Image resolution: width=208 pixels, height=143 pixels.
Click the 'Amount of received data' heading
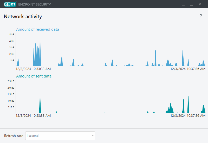point(37,29)
